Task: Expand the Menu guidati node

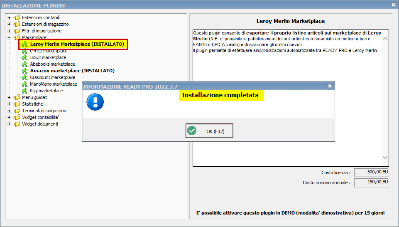Action: pyautogui.click(x=10, y=97)
